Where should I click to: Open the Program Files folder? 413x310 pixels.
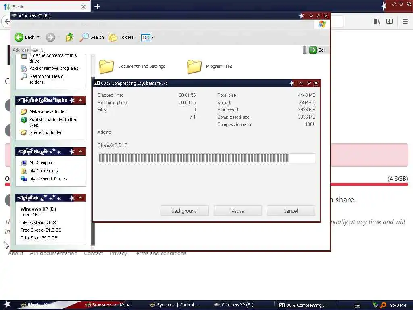click(x=210, y=67)
